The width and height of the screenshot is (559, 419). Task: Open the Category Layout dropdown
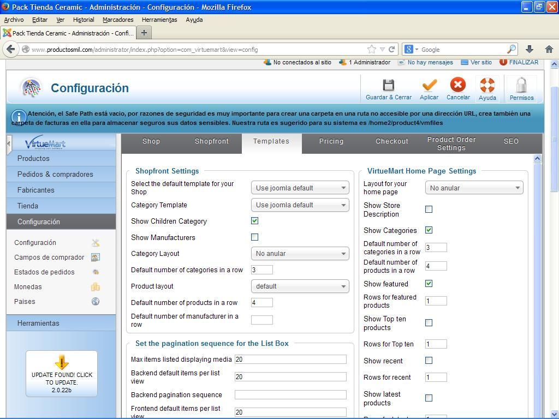(x=300, y=253)
